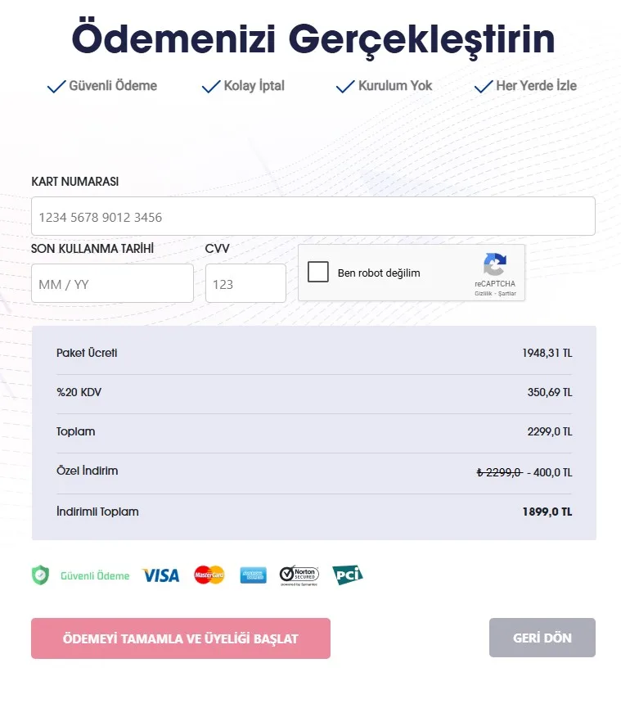Click the checkmark beside Her Yerde İzle
This screenshot has height=708, width=621.
tap(484, 86)
